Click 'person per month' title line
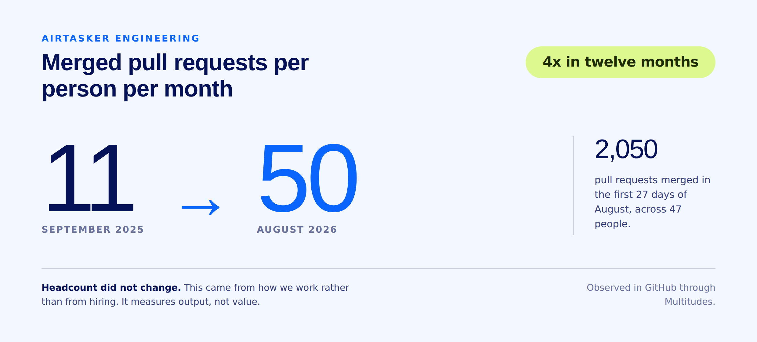Viewport: 757px width, 342px height. click(137, 89)
